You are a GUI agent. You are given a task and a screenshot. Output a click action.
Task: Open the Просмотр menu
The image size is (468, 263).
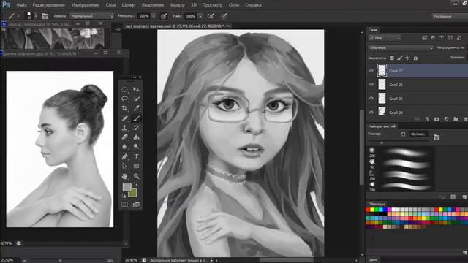pos(212,5)
